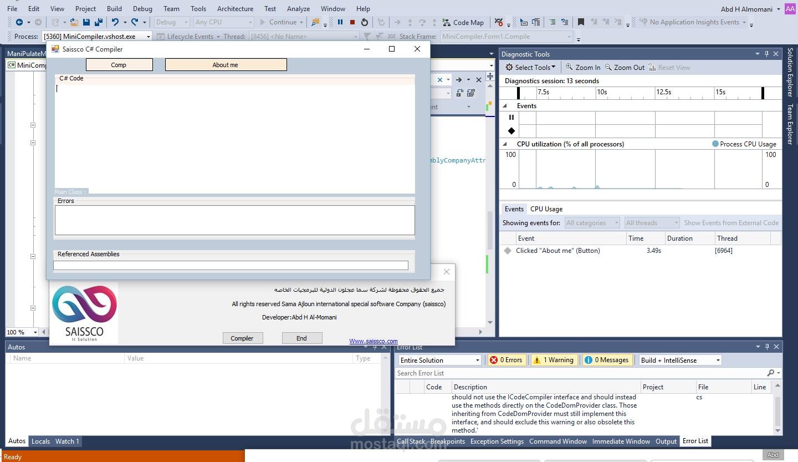The image size is (798, 462).
Task: Restart debugging with the circular arrow icon
Action: [x=363, y=22]
